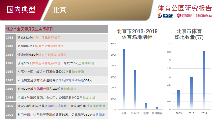Click the 北京 gold banner title
The image size is (218, 122).
(x=59, y=10)
